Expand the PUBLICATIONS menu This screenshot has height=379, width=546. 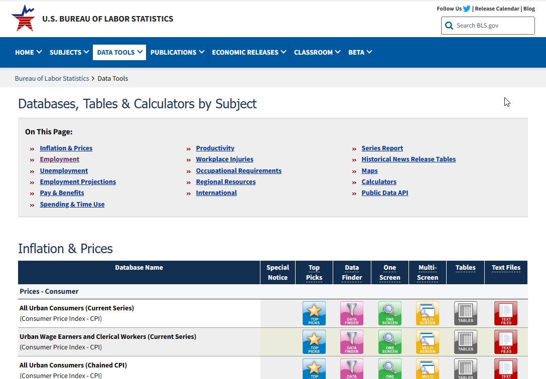pyautogui.click(x=177, y=52)
